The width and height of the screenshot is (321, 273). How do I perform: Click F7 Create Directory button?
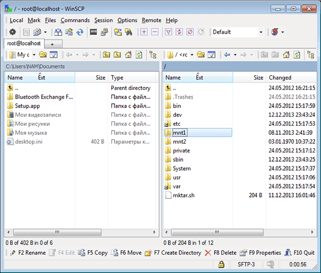click(x=173, y=253)
